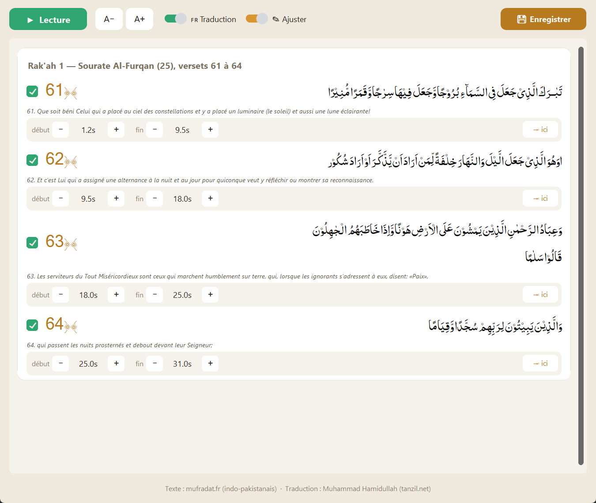Click the ici button for verse 63

540,295
